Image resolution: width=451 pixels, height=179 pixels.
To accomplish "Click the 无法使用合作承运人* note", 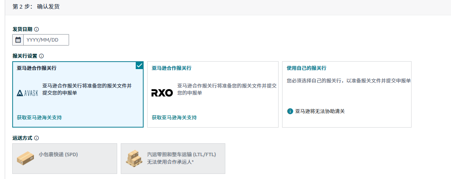I will pos(170,162).
